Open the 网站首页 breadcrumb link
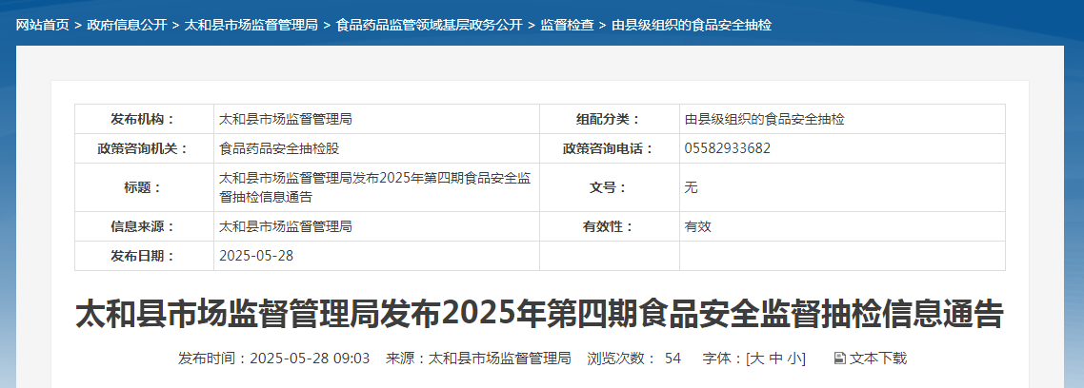The image size is (1084, 388). 42,26
